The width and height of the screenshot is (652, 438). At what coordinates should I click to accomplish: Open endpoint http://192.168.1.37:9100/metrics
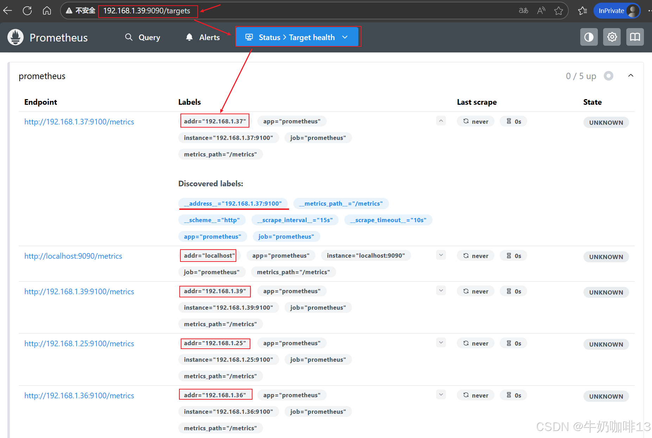[x=79, y=122]
